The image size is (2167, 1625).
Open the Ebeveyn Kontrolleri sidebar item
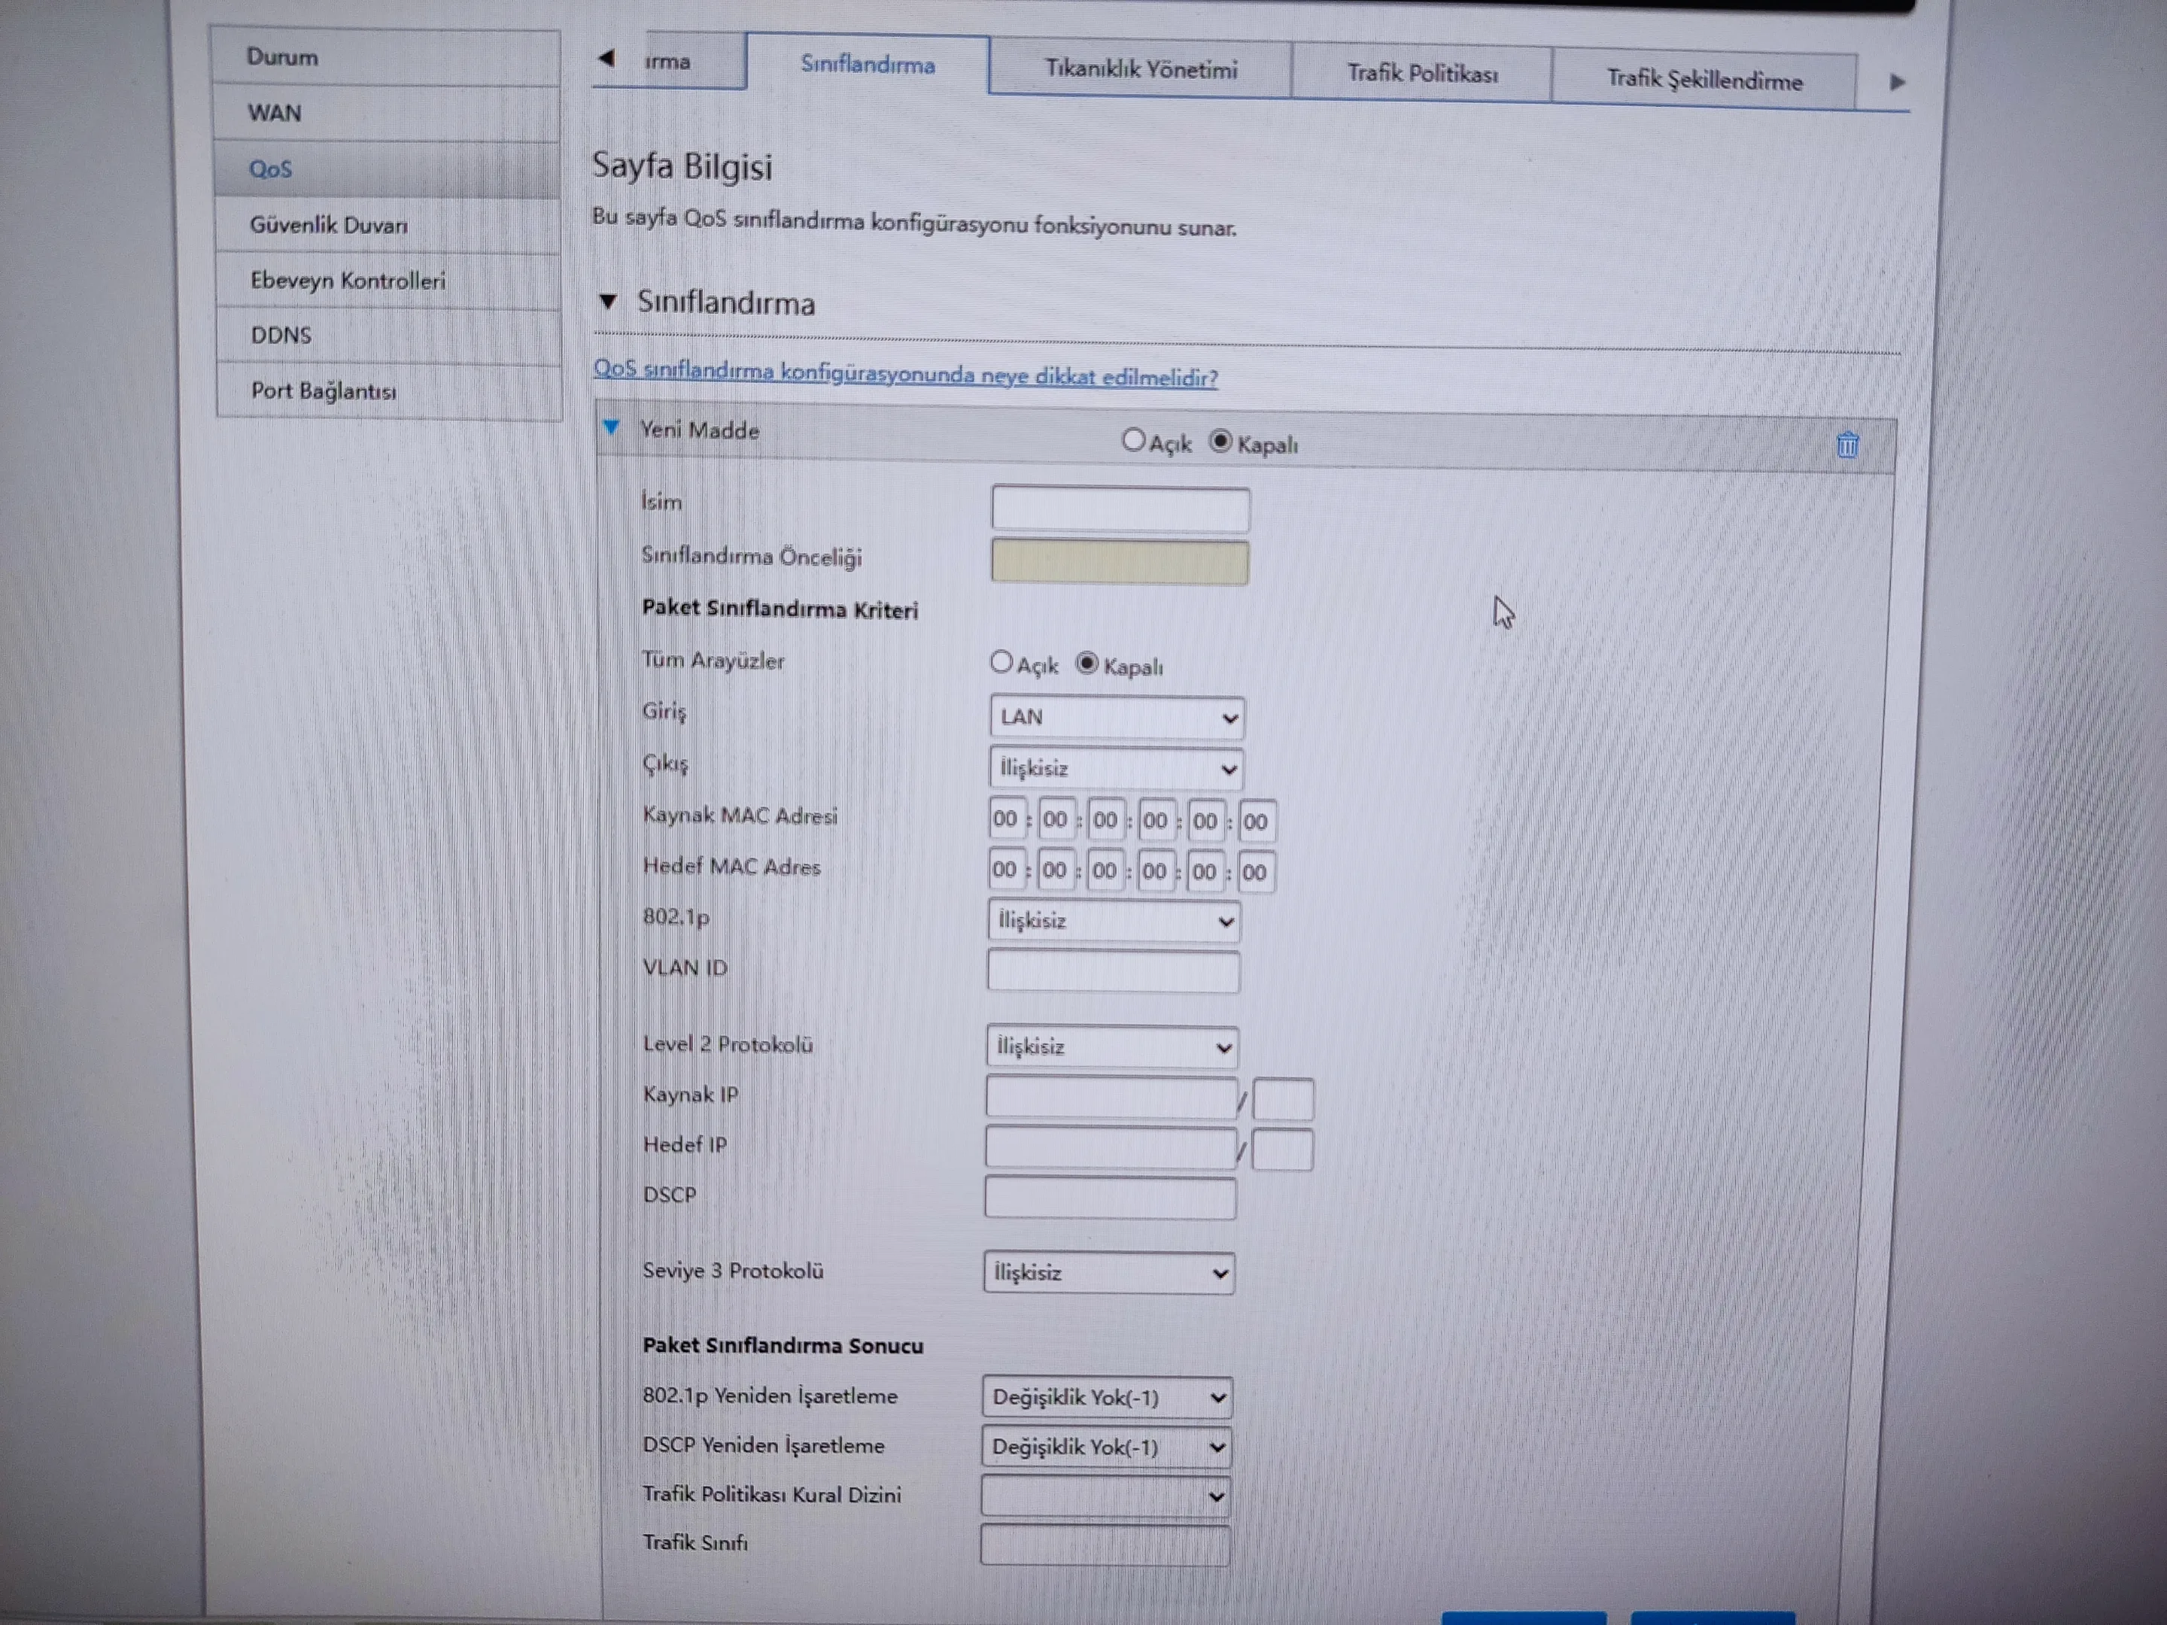click(389, 281)
